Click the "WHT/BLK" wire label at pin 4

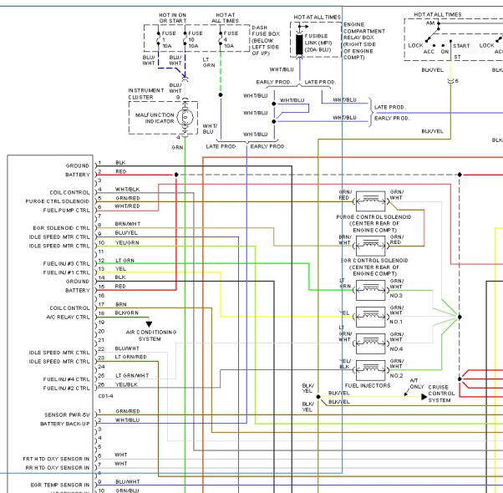pyautogui.click(x=127, y=189)
